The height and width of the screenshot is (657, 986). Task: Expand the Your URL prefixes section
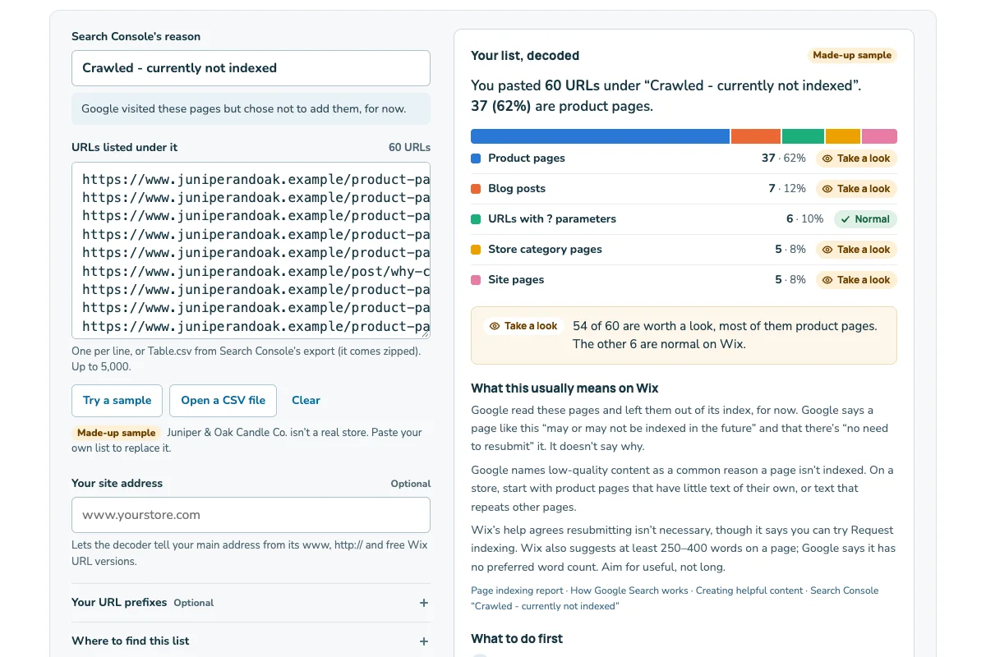[251, 603]
